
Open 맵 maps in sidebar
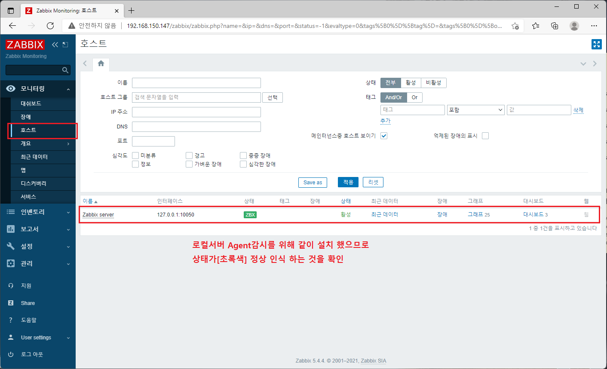43,170
